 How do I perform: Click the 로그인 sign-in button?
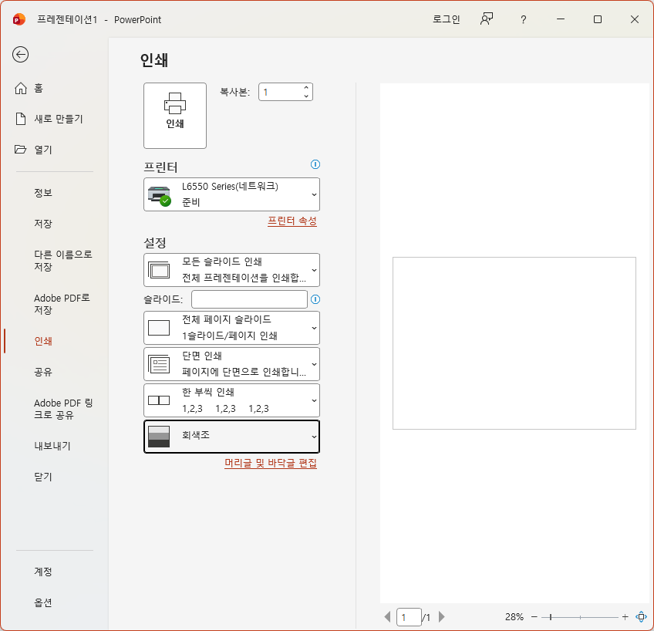tap(447, 19)
